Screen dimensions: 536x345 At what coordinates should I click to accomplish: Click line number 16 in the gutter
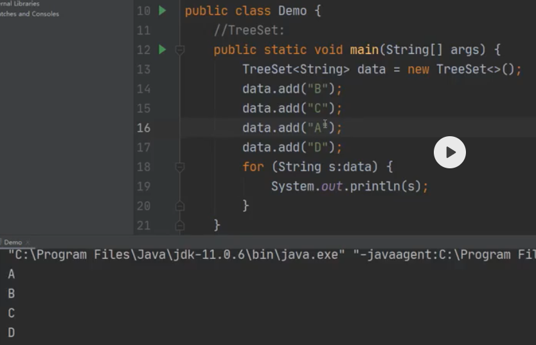point(143,128)
